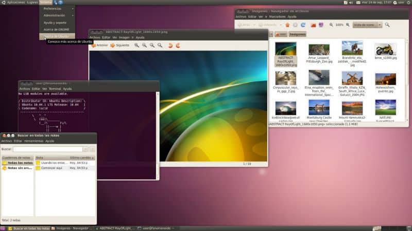
Task: Click the user path button in file browser
Action: click(x=281, y=34)
